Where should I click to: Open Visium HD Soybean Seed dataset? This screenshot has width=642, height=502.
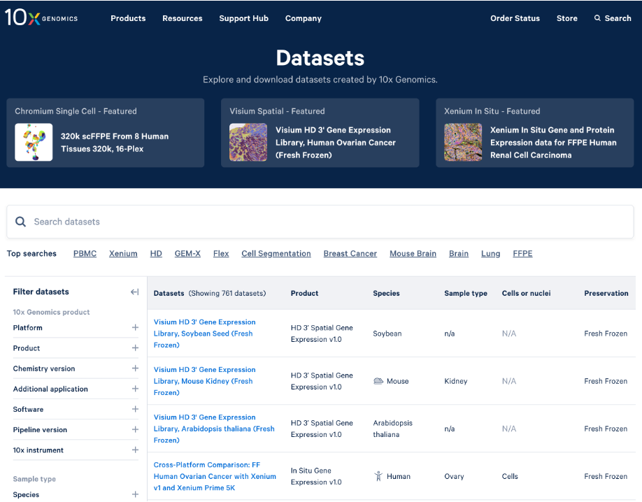click(x=204, y=334)
